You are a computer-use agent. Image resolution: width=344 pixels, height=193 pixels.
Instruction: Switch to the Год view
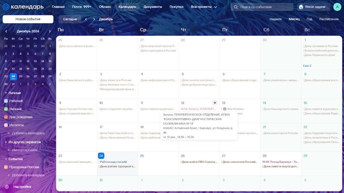pyautogui.click(x=309, y=19)
